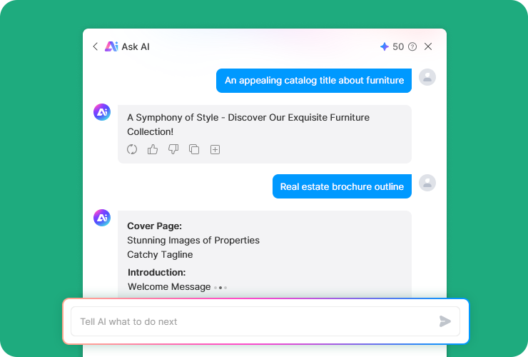Open the credits help question mark
Screen dimensions: 528x357
pos(412,46)
